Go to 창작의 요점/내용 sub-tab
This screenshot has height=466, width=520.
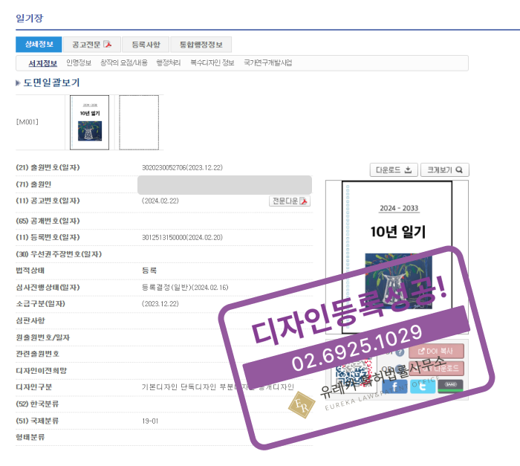124,63
